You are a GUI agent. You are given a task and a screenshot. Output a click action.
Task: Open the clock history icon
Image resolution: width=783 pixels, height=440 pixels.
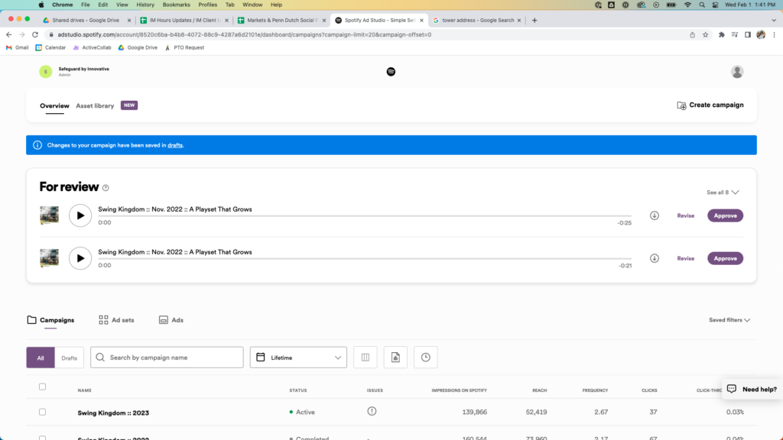tap(426, 357)
